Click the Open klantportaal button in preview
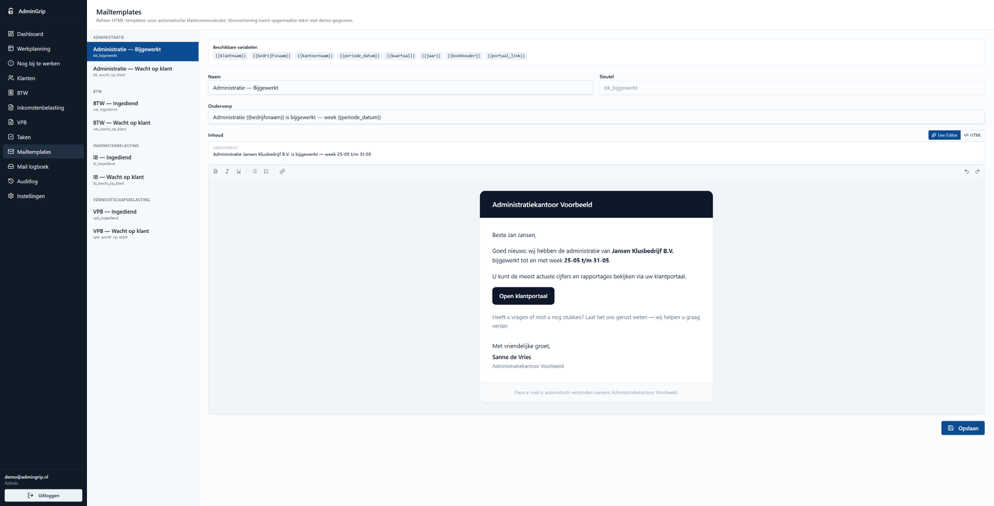The image size is (994, 506). (x=523, y=296)
